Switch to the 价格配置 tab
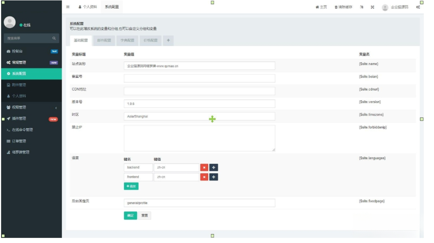 [151, 41]
